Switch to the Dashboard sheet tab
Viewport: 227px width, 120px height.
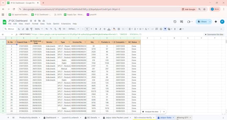click(x=51, y=118)
